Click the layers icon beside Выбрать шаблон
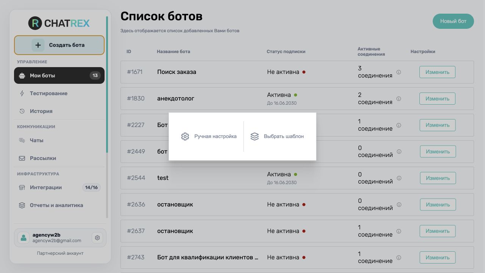Viewport: 485px width, 273px height. 255,136
